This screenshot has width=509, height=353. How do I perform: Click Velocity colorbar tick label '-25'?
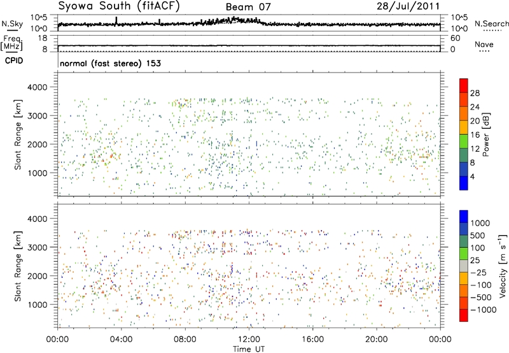tap(480, 272)
